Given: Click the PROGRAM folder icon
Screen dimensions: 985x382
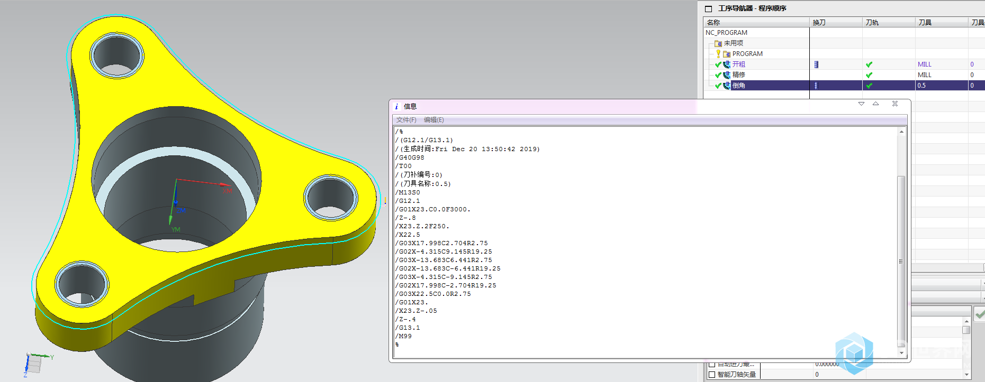Looking at the screenshot, I should click(x=727, y=54).
